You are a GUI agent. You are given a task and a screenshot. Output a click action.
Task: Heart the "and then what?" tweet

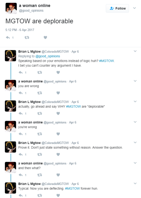click(x=58, y=175)
